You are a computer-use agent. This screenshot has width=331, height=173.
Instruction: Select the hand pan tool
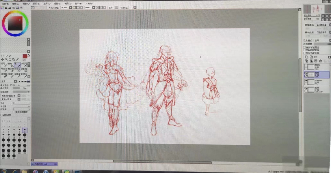(14, 60)
